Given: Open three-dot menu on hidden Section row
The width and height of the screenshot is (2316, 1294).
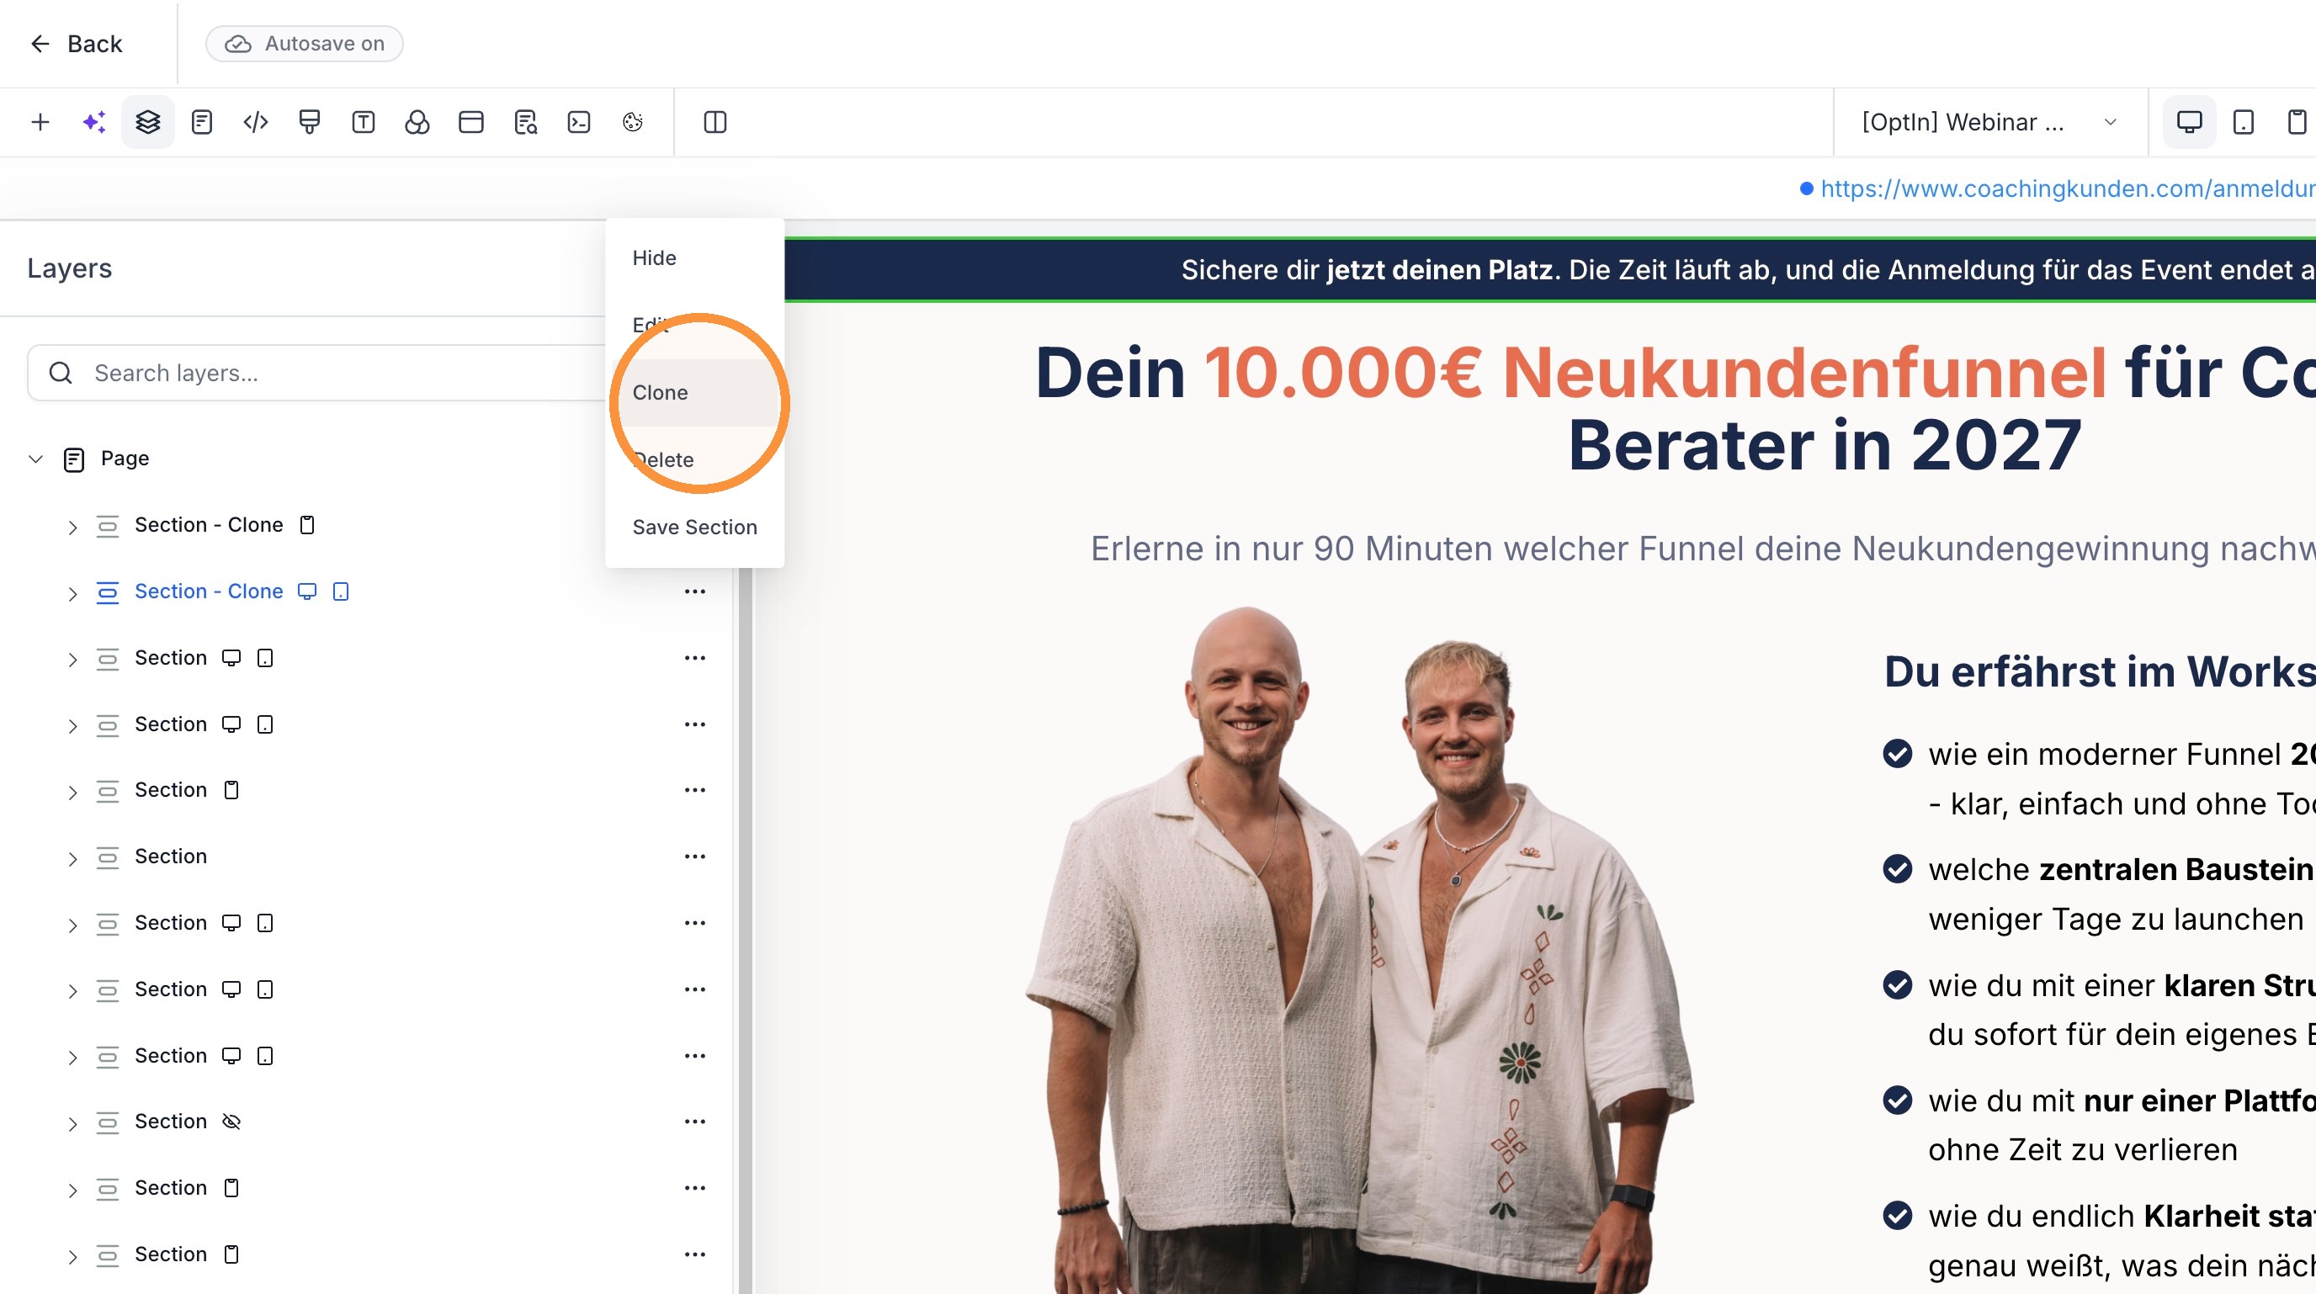Looking at the screenshot, I should tap(694, 1122).
